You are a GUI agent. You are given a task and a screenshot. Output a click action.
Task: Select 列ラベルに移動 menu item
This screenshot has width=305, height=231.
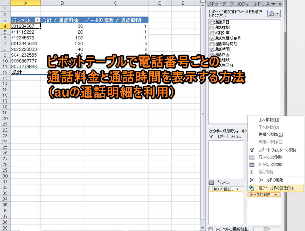click(276, 165)
